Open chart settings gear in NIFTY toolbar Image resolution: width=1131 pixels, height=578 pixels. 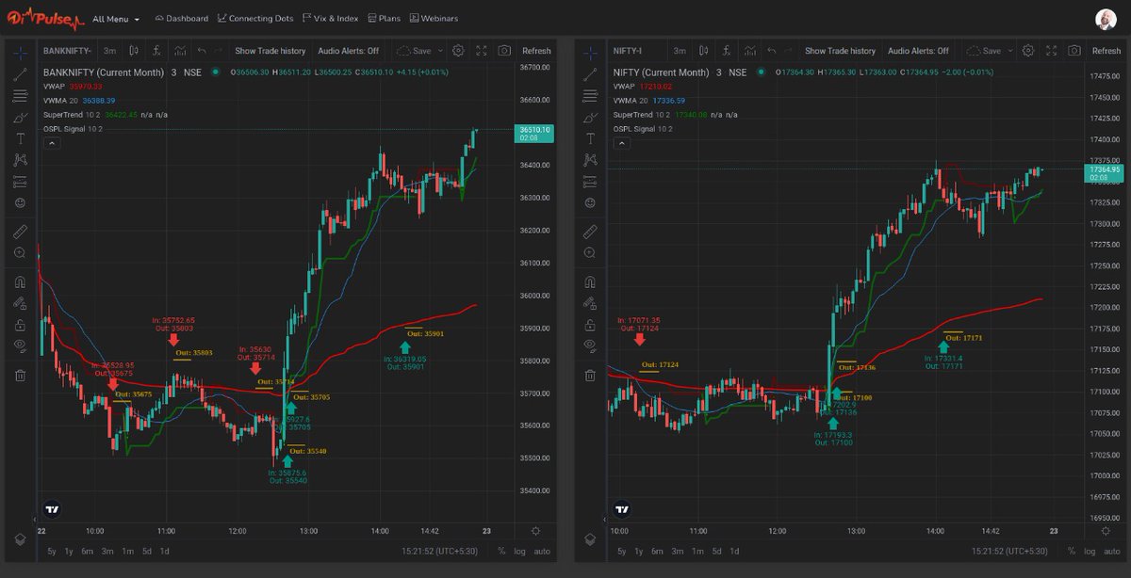[1028, 51]
